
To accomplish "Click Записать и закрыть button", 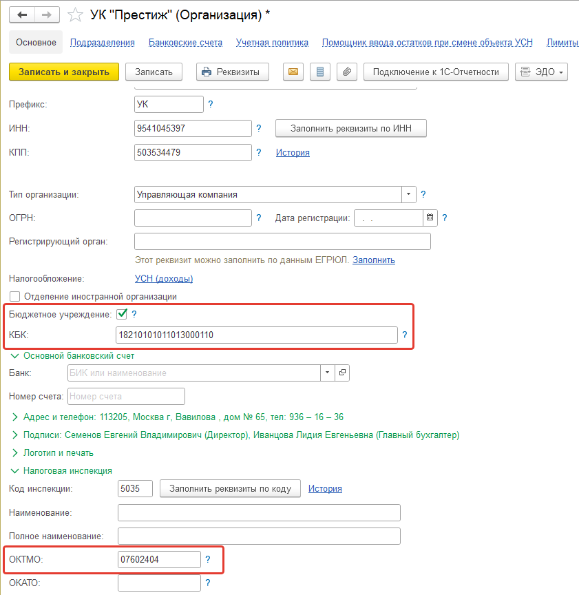I will (x=64, y=72).
